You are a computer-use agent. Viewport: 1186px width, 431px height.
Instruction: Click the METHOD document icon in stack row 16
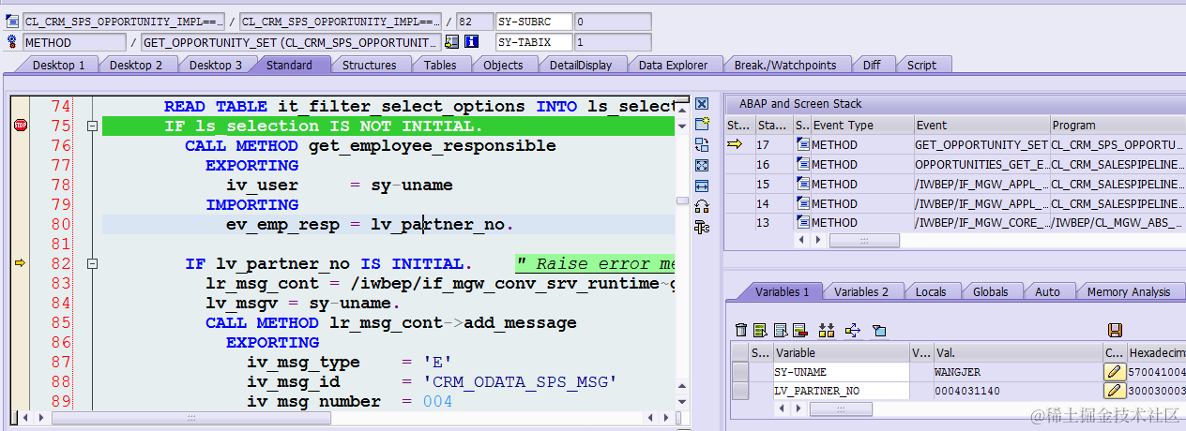[x=802, y=164]
